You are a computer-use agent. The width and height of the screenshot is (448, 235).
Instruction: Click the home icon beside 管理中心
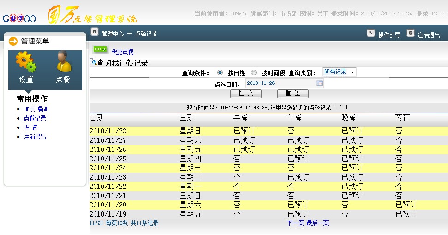(x=95, y=32)
